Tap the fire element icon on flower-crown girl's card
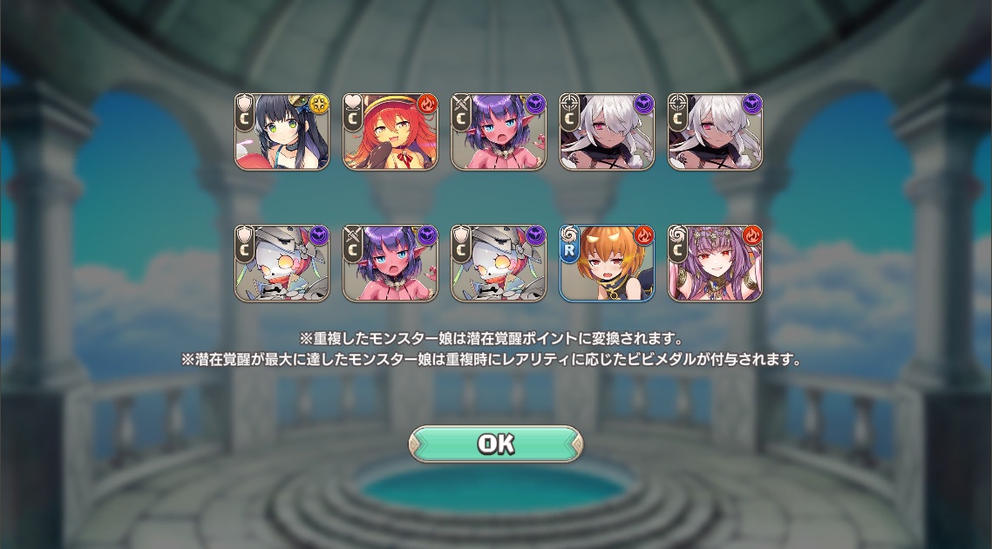This screenshot has height=549, width=992. tap(751, 235)
